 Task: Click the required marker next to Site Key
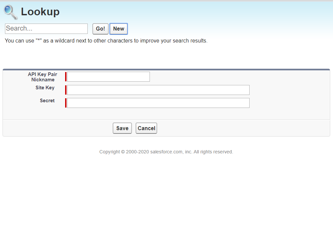click(65, 90)
